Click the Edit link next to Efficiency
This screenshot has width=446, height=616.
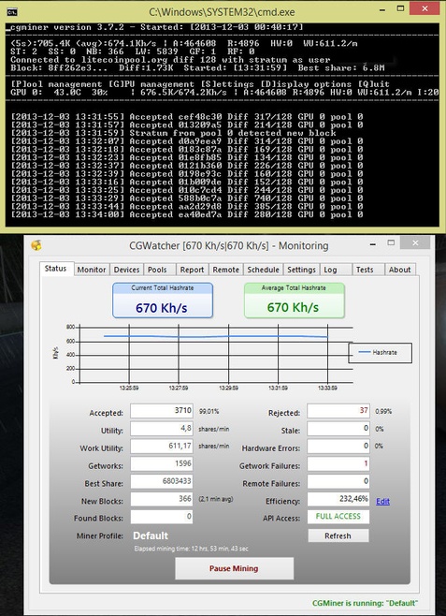pyautogui.click(x=382, y=501)
